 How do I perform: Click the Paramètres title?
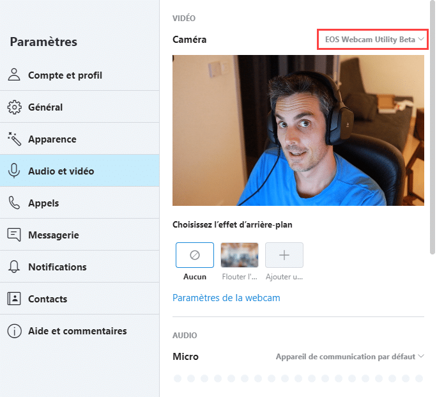coord(43,42)
